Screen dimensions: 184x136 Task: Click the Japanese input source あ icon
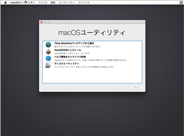point(181,2)
